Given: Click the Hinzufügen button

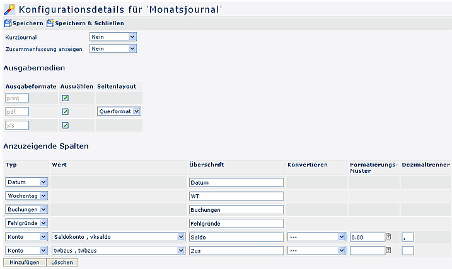Looking at the screenshot, I should pyautogui.click(x=25, y=262).
